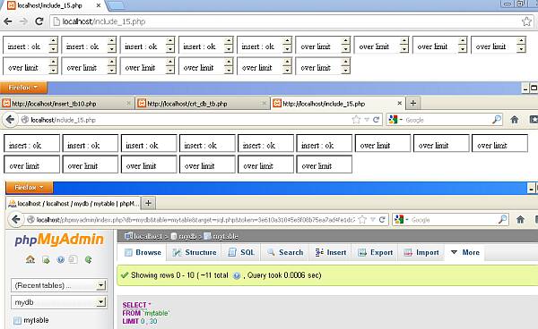Click the phpMyAdmin home icon
The height and width of the screenshot is (329, 538).
coord(30,259)
